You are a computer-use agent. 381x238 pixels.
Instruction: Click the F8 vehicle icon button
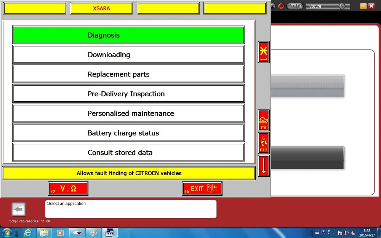coord(264,120)
